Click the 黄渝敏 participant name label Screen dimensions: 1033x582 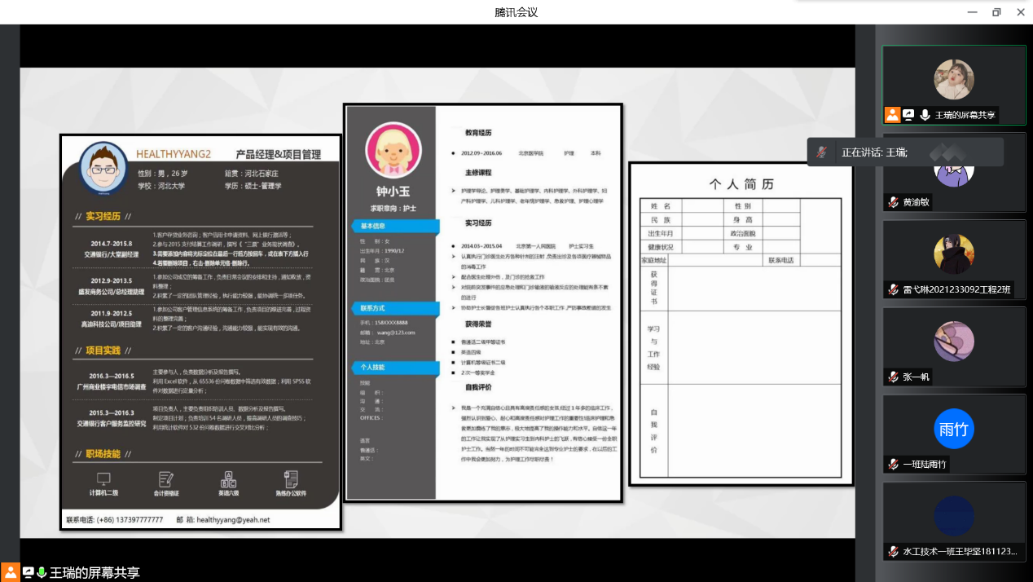916,202
